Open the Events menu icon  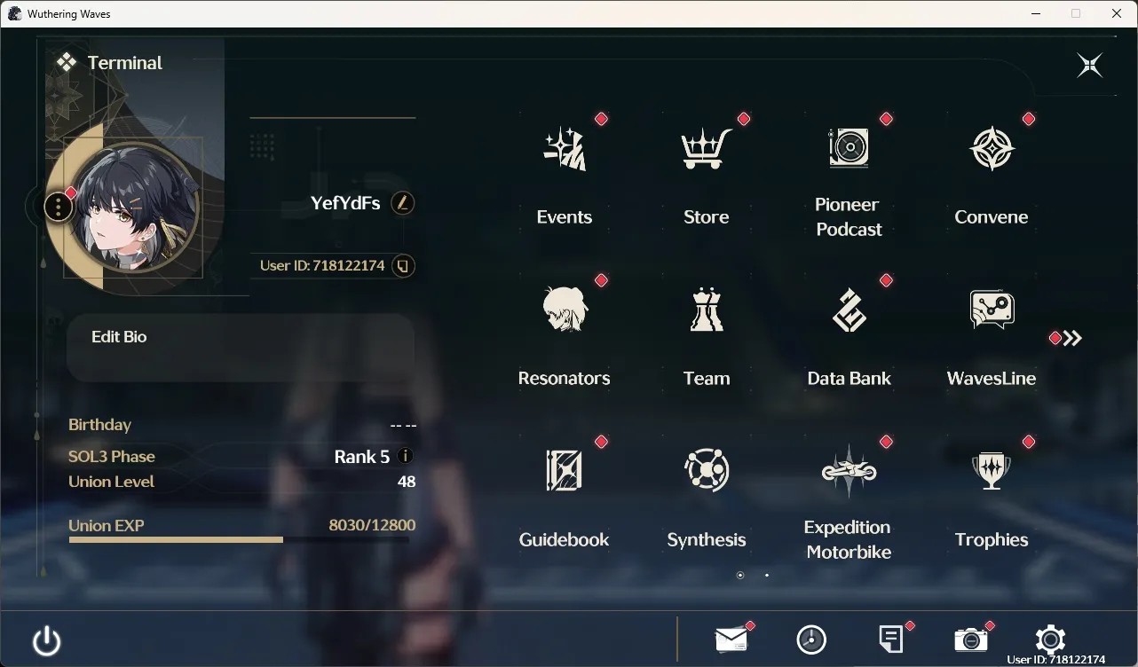tap(565, 148)
